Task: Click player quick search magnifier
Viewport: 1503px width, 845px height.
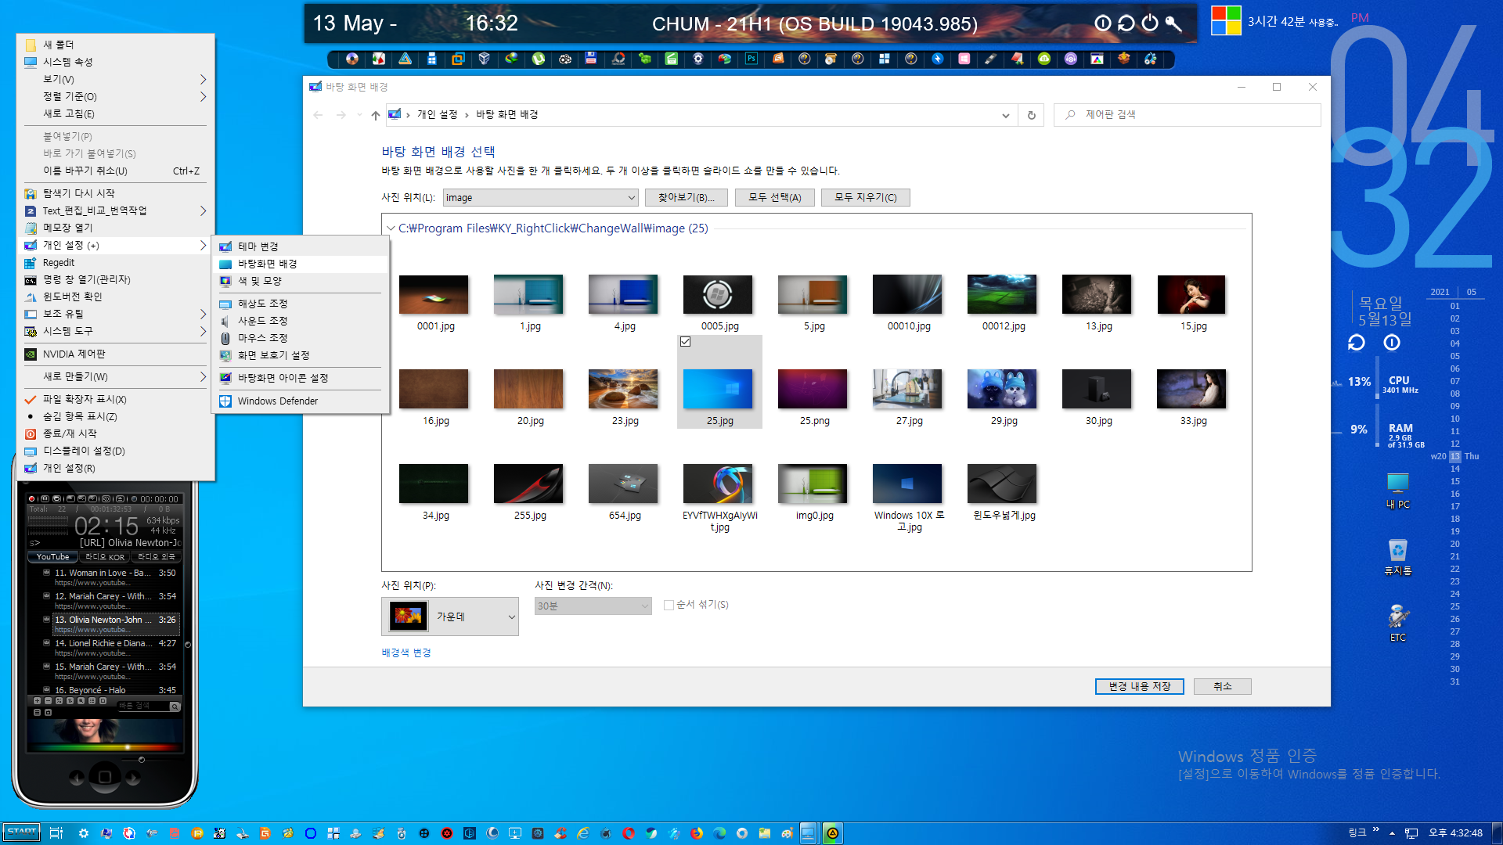Action: click(175, 707)
